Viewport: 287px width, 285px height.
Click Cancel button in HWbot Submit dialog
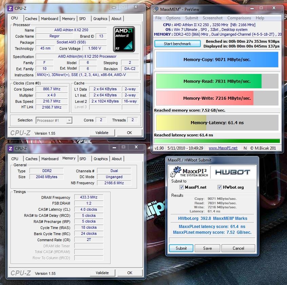point(238,248)
